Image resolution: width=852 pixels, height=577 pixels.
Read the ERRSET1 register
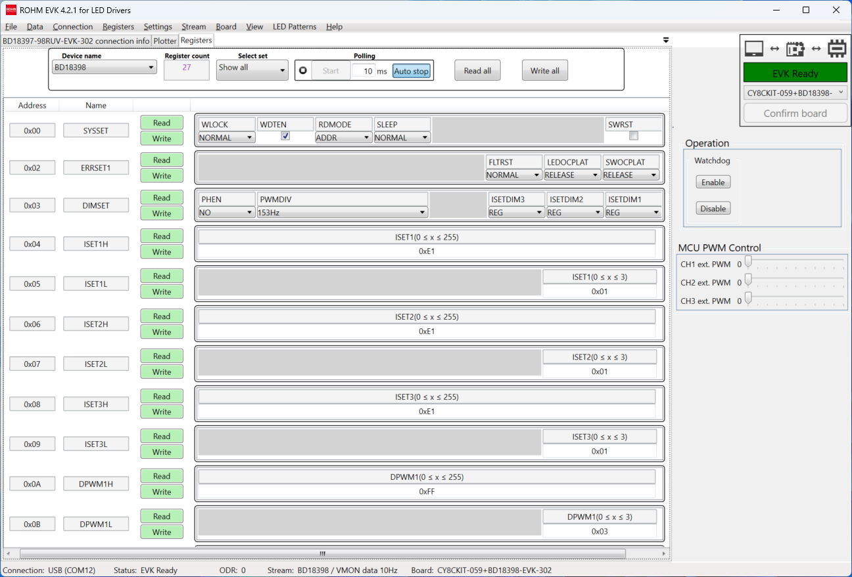(x=162, y=160)
